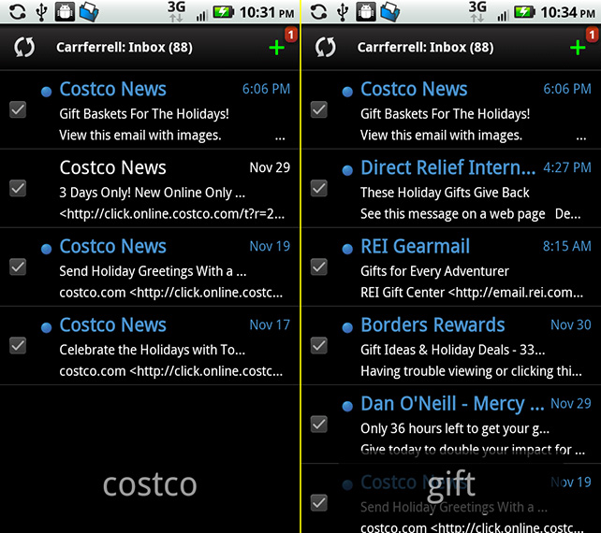Screen dimensions: 601x533
Task: Tap preview 'REI Gift Center <http://email.rei.com...'
Action: [x=472, y=293]
